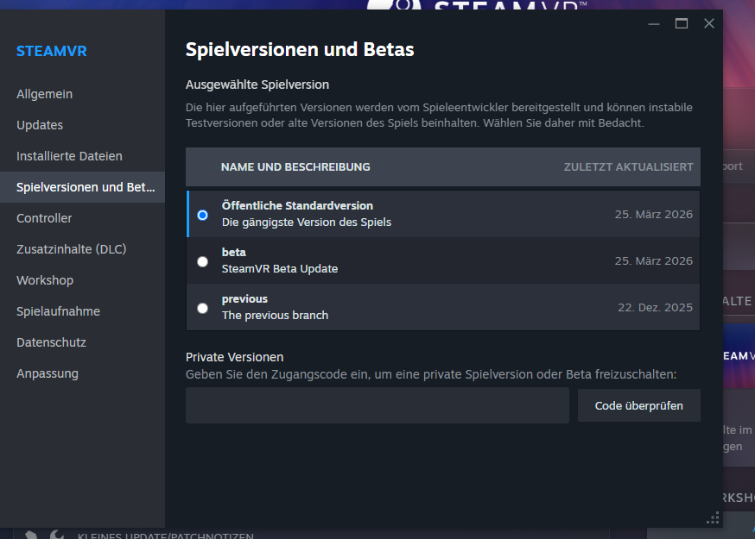Open the Allgemein settings section
Screen dimensions: 755x539
coord(44,94)
